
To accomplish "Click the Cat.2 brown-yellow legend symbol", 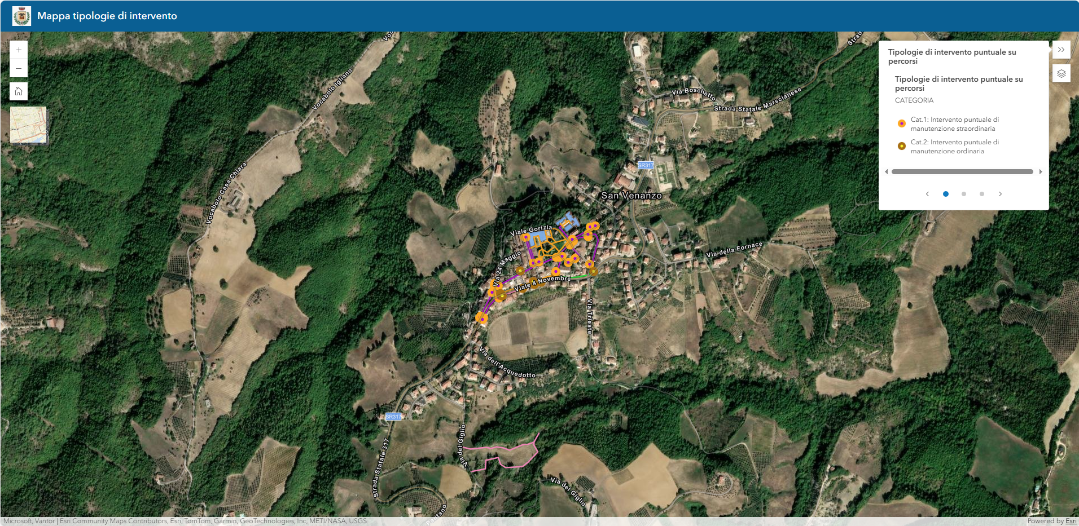I will (x=902, y=146).
